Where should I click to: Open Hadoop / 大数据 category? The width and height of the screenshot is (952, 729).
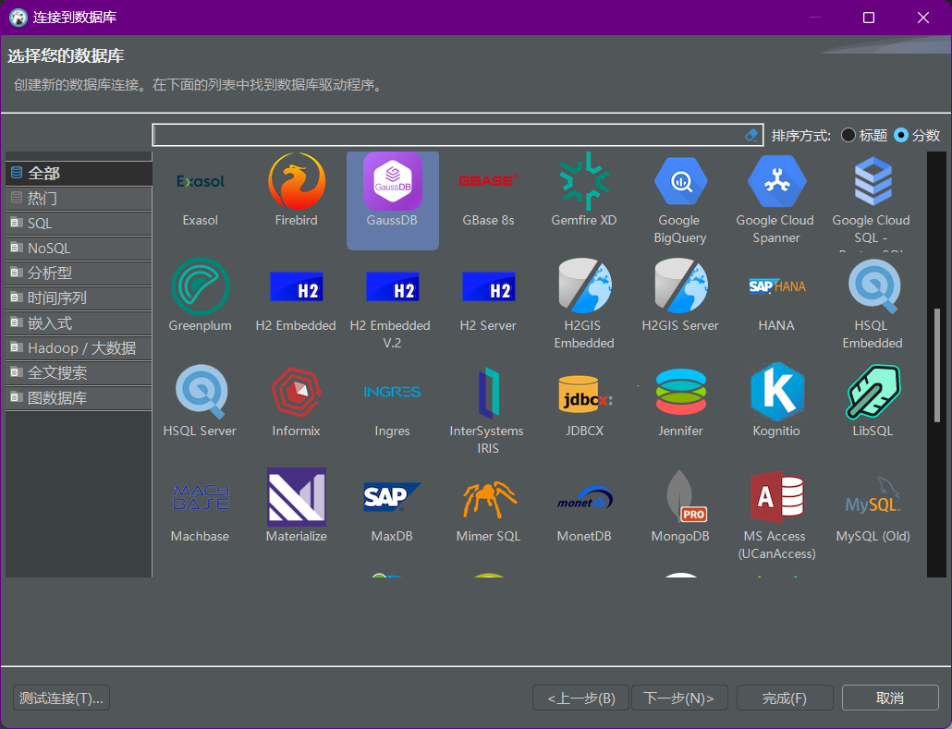click(x=79, y=347)
